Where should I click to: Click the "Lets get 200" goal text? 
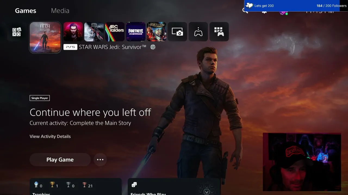[x=264, y=6]
